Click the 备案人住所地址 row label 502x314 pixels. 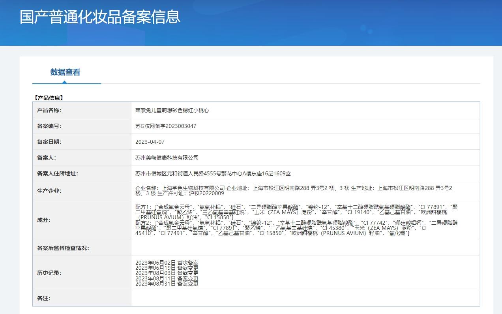click(x=58, y=173)
